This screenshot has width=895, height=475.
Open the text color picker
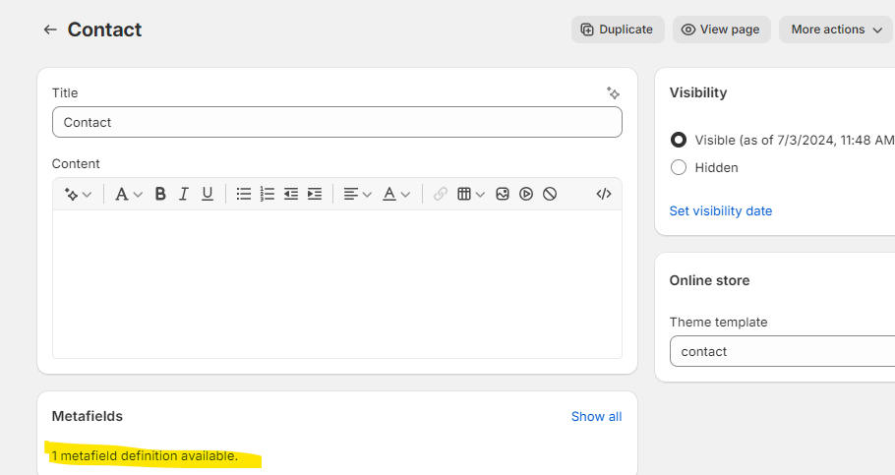(x=396, y=194)
